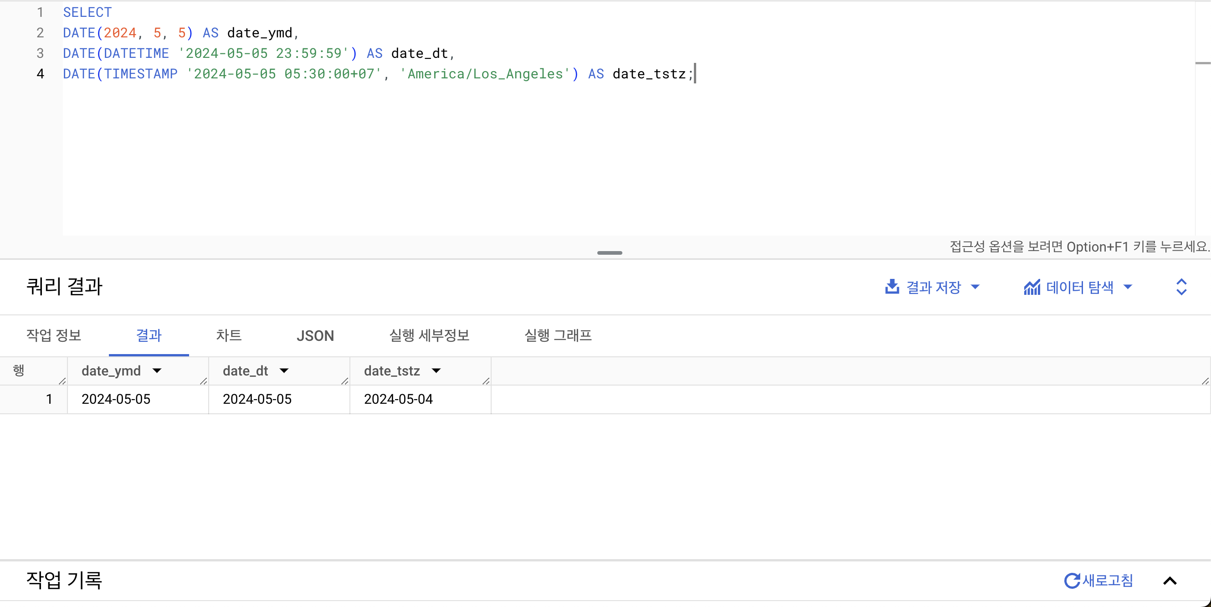Open the 데이터 탐색 dropdown arrow
This screenshot has width=1211, height=607.
click(1127, 287)
